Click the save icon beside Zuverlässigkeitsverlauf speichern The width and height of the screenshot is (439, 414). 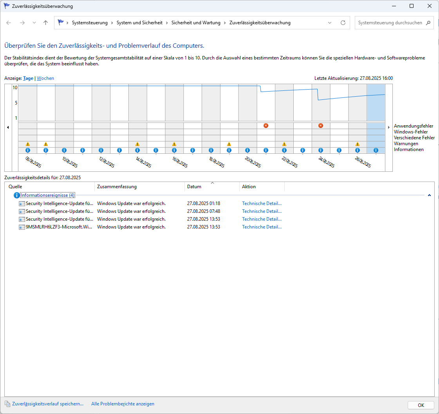[x=7, y=404]
